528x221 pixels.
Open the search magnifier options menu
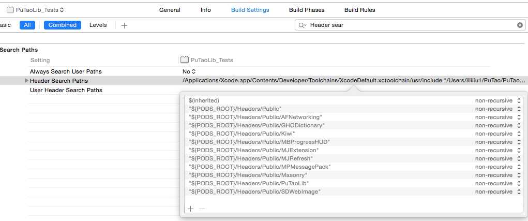(302, 25)
